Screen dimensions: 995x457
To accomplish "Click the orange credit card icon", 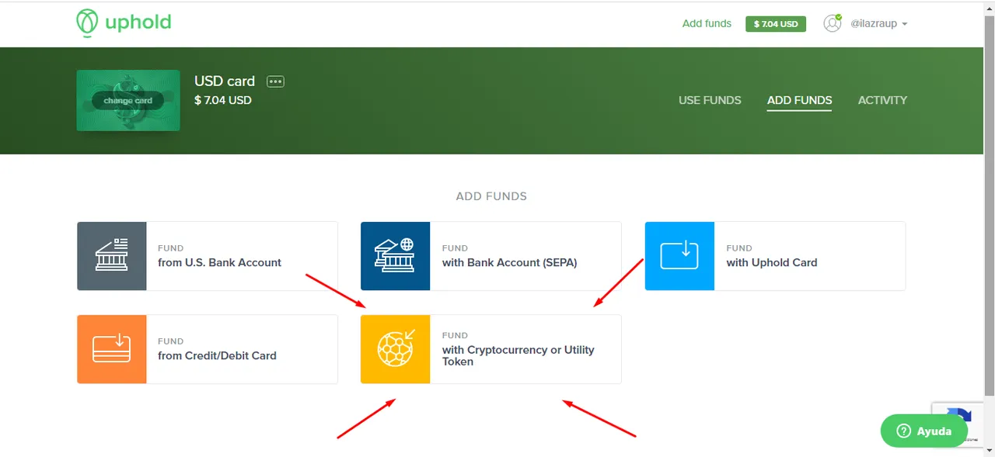I will [x=112, y=349].
